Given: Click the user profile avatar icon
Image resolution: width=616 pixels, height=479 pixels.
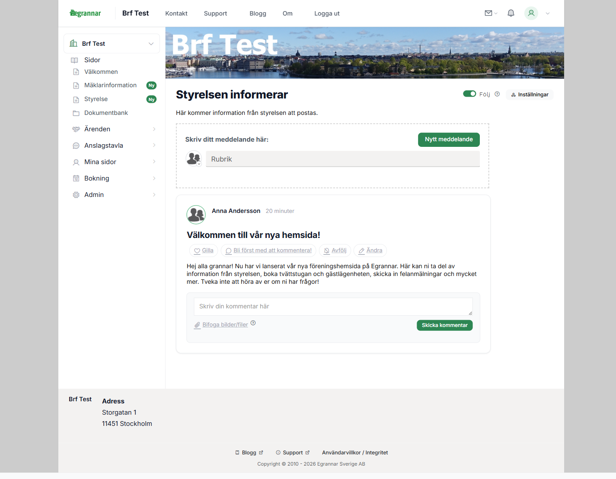Looking at the screenshot, I should coord(531,13).
